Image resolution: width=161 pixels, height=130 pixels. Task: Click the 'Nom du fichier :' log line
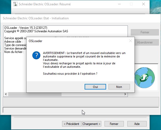[x=14, y=52]
